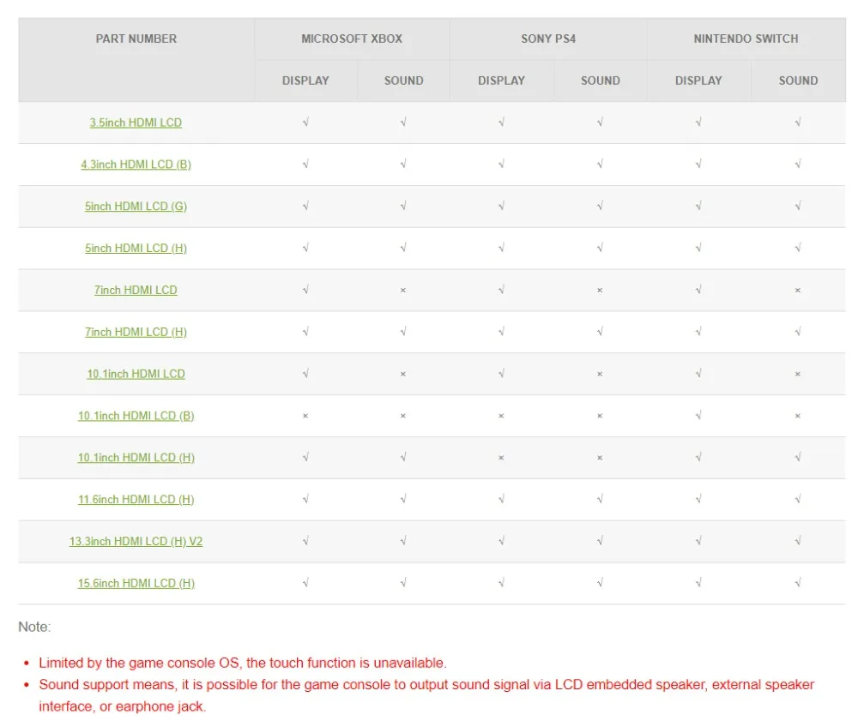Click the note about touch function being unavailable

tap(243, 663)
